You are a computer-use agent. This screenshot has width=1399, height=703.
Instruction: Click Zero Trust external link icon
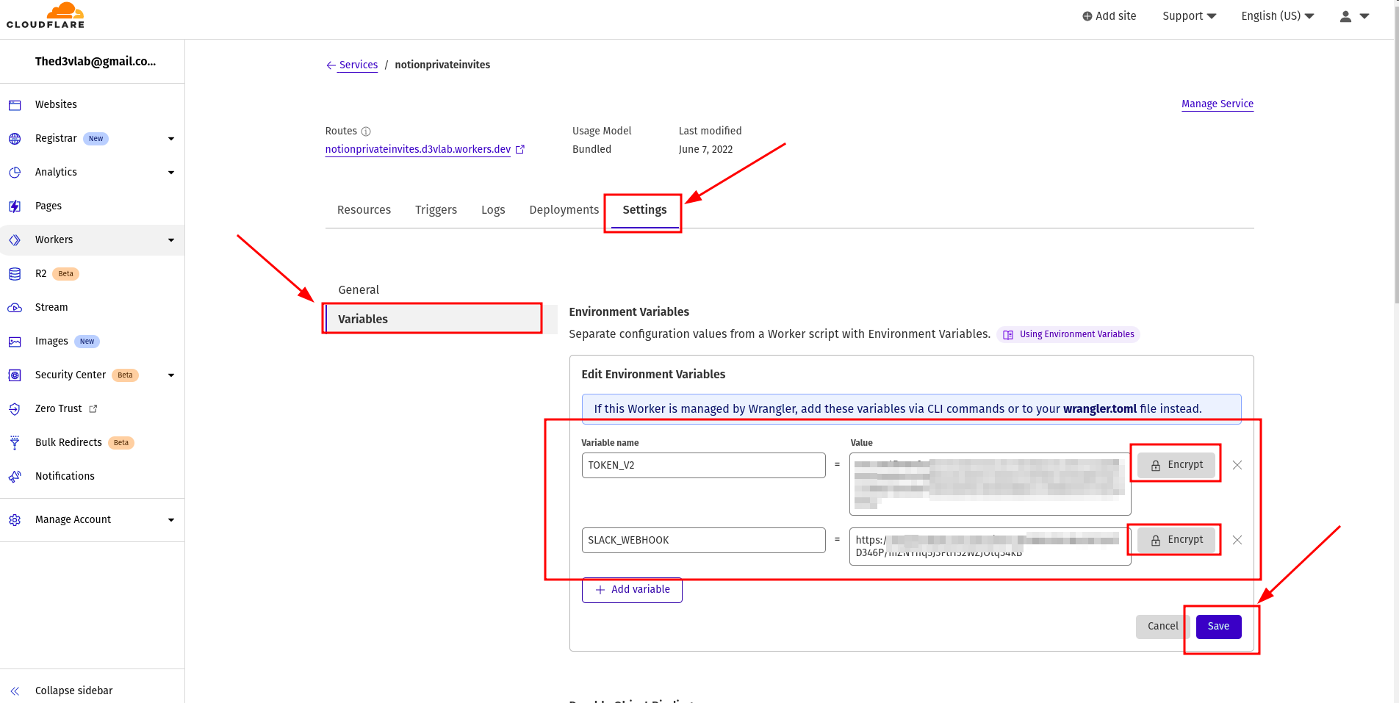93,409
